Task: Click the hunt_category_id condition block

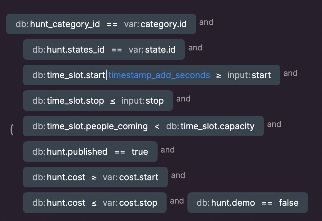Action: (65, 24)
